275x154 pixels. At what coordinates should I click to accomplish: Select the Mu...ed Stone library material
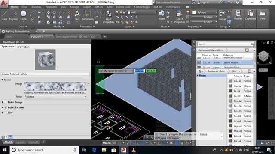241,131
